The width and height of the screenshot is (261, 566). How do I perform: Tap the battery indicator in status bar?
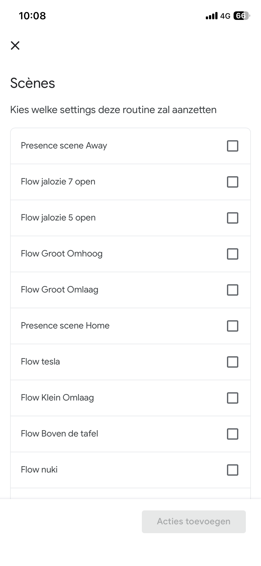tap(241, 16)
